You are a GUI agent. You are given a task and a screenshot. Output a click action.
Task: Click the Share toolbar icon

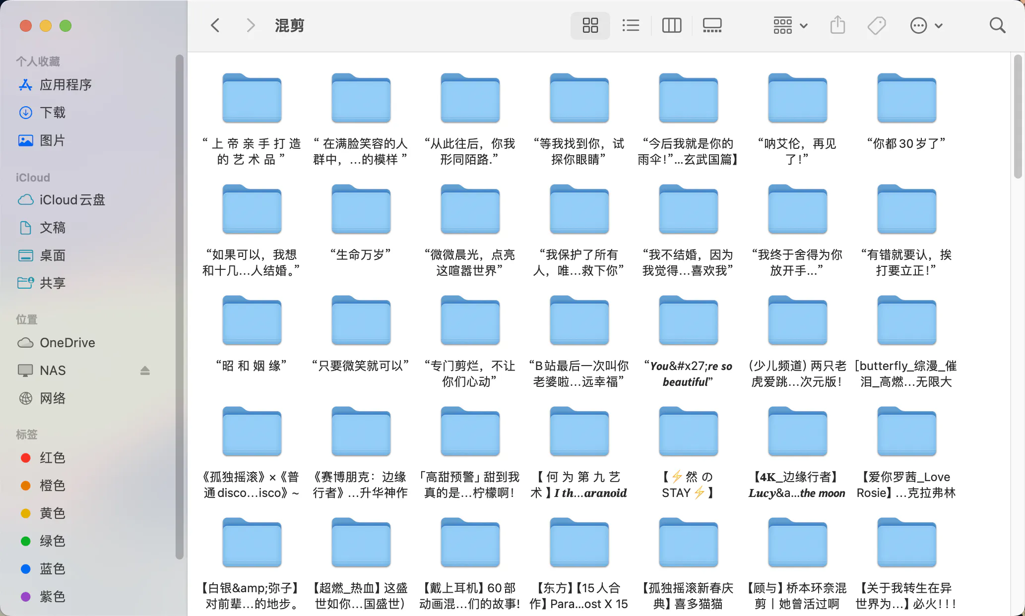[x=837, y=25]
